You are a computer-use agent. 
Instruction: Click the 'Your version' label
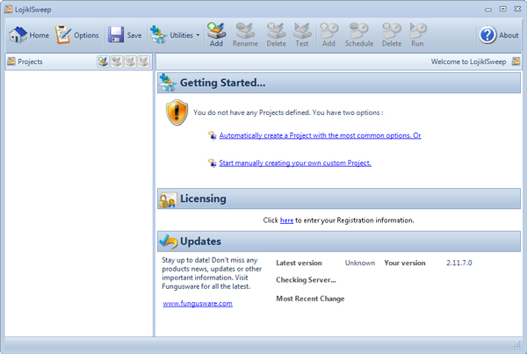click(405, 263)
